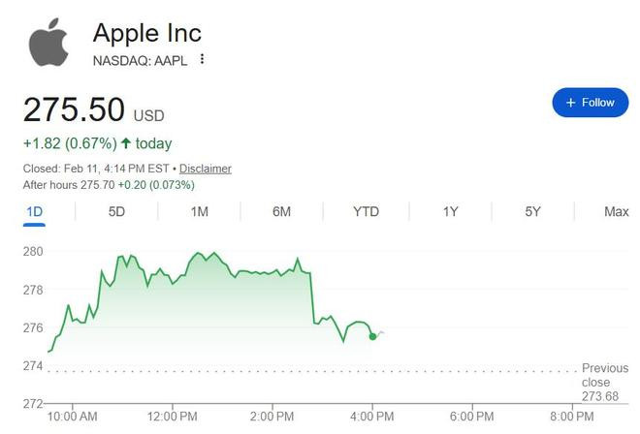This screenshot has height=434, width=640.
Task: Select the 1D time range tab
Action: pyautogui.click(x=34, y=211)
